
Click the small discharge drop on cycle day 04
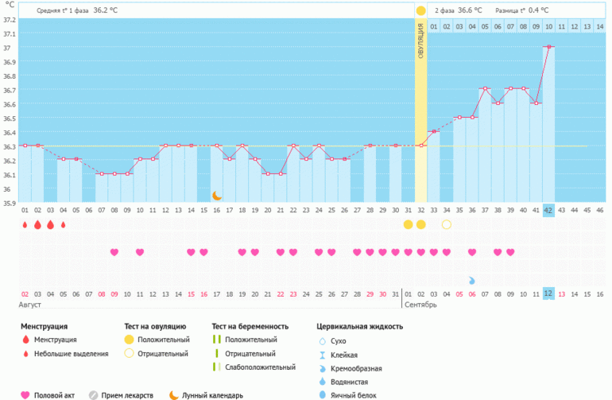63,225
